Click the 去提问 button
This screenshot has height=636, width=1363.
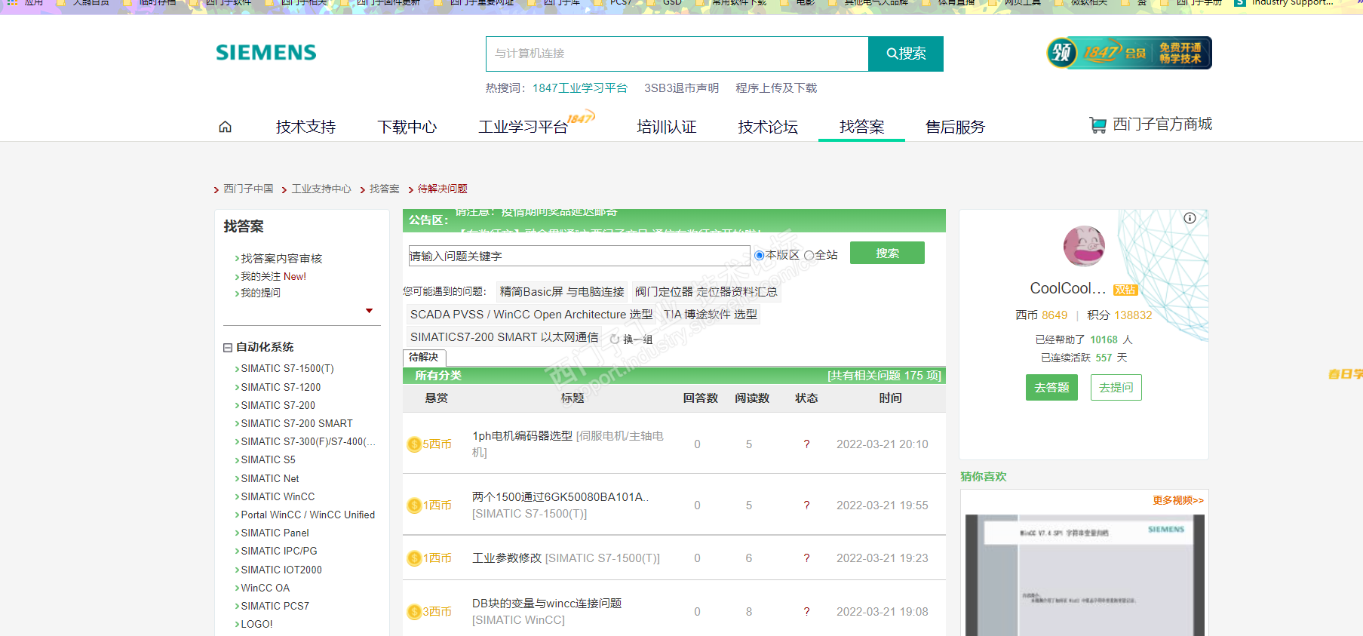click(1116, 388)
